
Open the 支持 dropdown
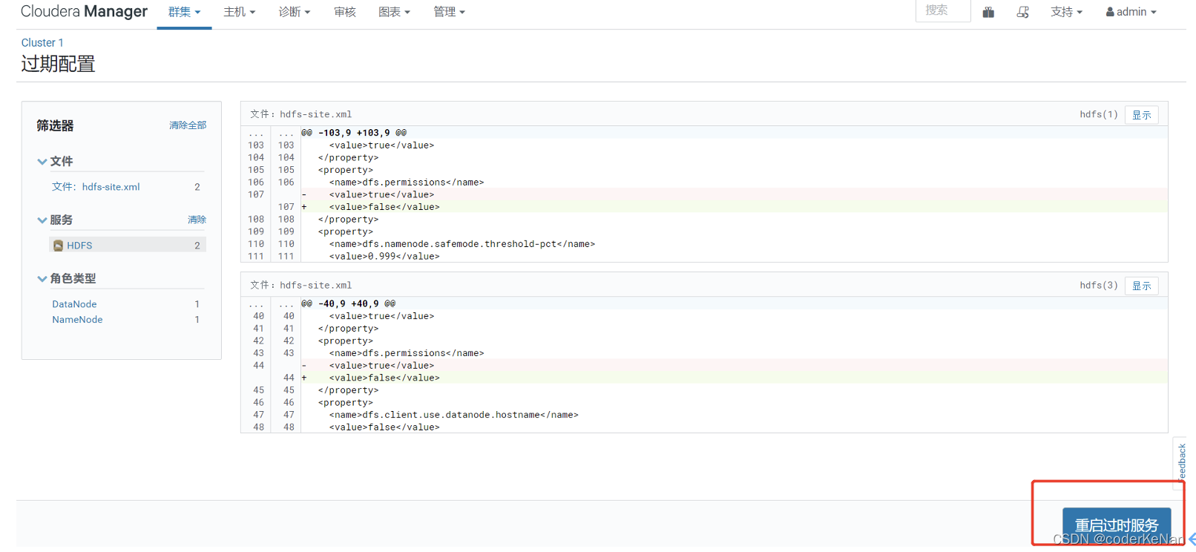coord(1066,12)
